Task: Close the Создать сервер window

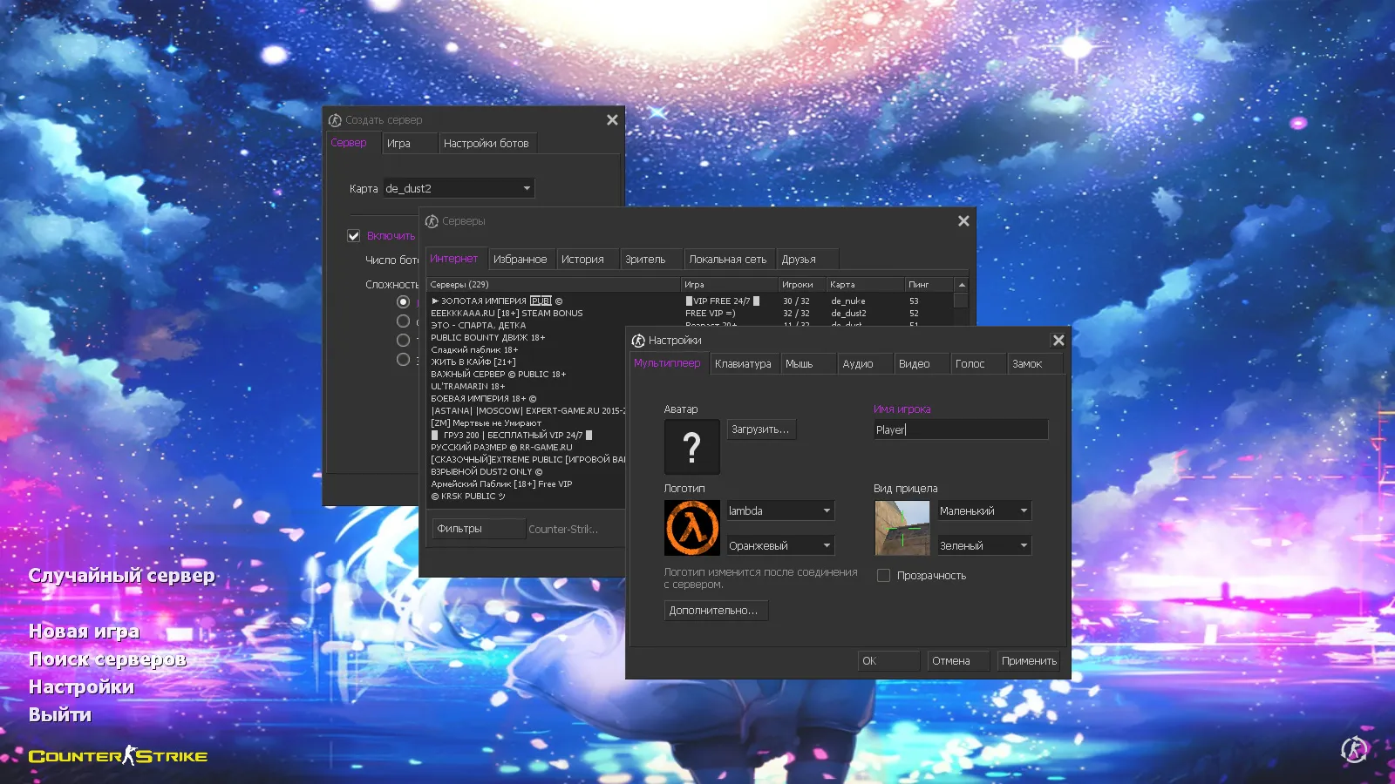Action: click(x=612, y=120)
